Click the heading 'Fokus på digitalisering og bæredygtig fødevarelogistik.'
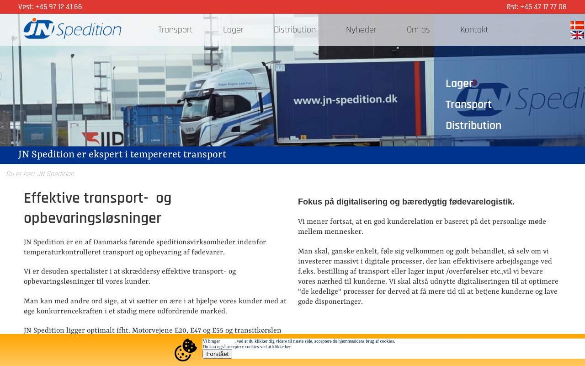The width and height of the screenshot is (585, 366). click(x=406, y=202)
